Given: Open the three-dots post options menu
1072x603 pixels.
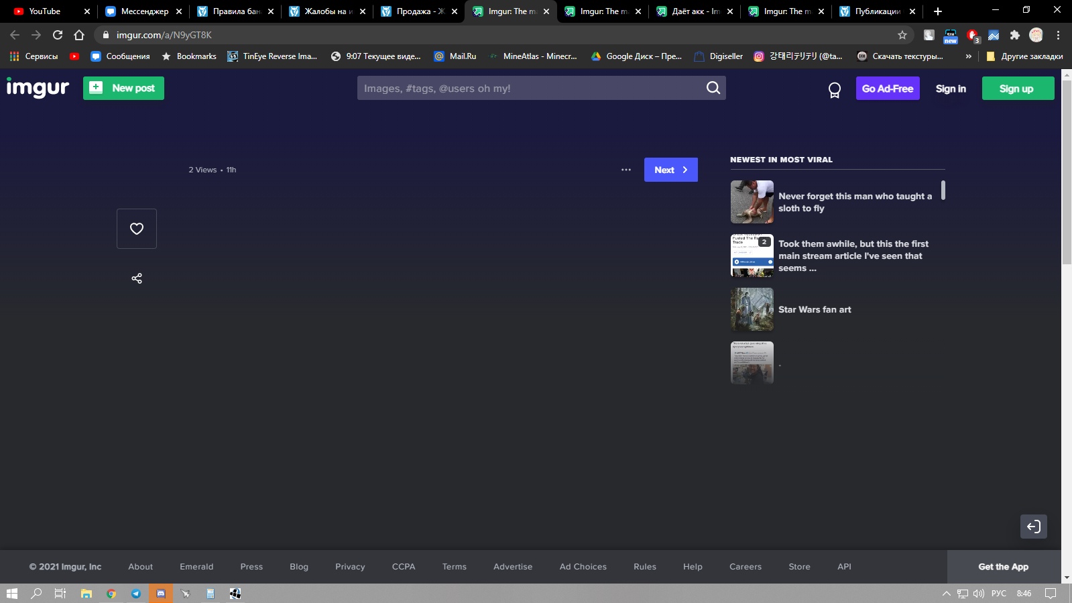Looking at the screenshot, I should pos(626,170).
